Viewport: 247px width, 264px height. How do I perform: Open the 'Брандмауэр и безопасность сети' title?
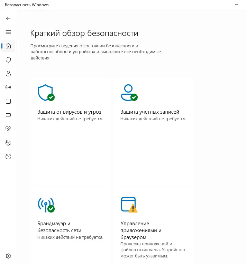pos(59,227)
